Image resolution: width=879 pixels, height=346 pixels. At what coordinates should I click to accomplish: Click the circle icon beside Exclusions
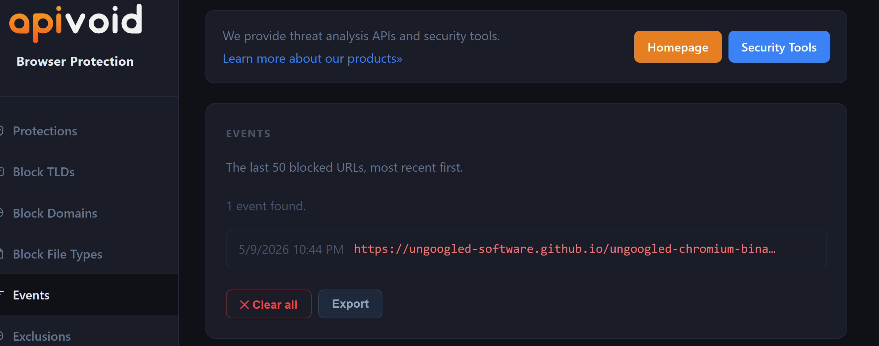(x=1, y=336)
